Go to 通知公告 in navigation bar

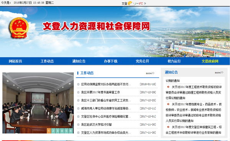[x=79, y=61]
